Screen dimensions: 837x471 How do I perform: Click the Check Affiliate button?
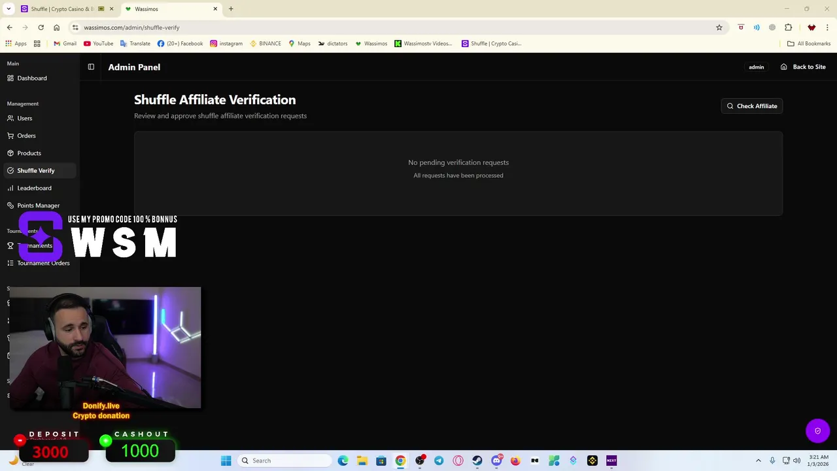752,106
